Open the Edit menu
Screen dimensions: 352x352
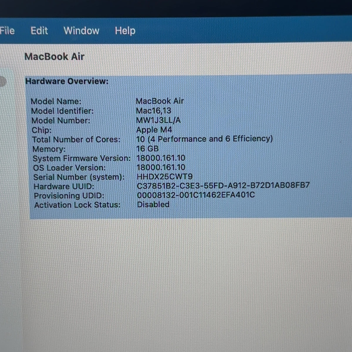(39, 31)
